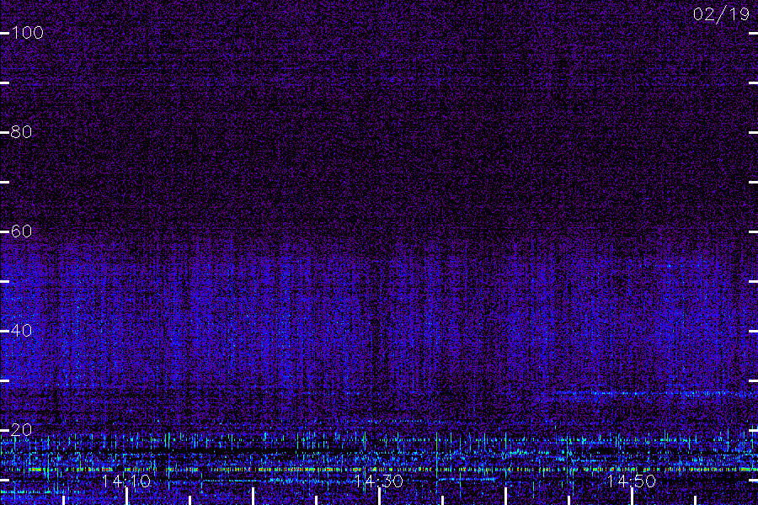Click the 80 frequency axis label
The height and width of the screenshot is (505, 758).
point(22,132)
